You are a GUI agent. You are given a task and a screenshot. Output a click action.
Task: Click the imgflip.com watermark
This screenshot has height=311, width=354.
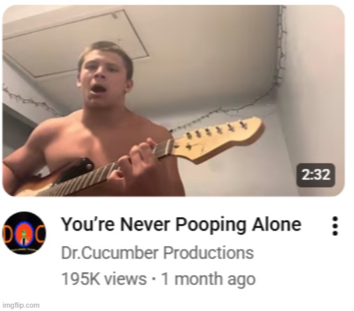[21, 306]
